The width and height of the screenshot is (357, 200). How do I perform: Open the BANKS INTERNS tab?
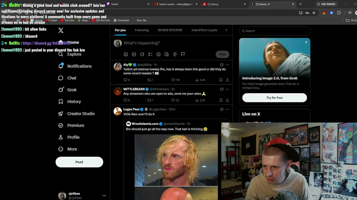click(x=170, y=30)
